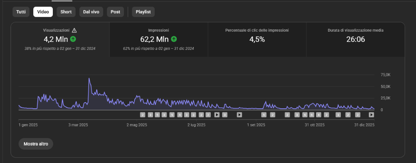The image size is (416, 163).
Task: Switch to the Dal vivo tab
Action: click(x=91, y=12)
